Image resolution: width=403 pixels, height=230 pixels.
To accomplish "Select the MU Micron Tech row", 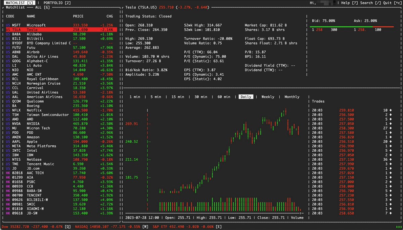I will 61,128.
